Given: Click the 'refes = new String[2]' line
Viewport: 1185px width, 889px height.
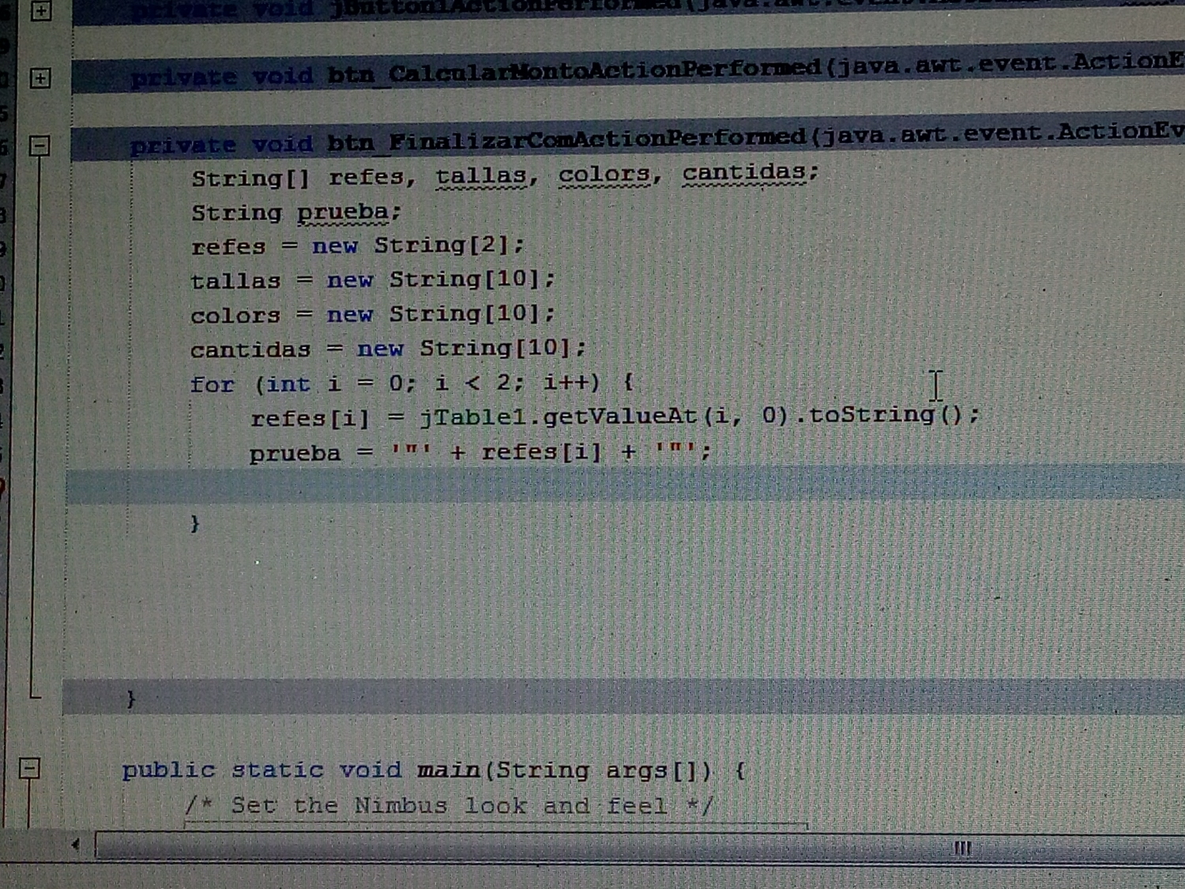Looking at the screenshot, I should coord(357,246).
